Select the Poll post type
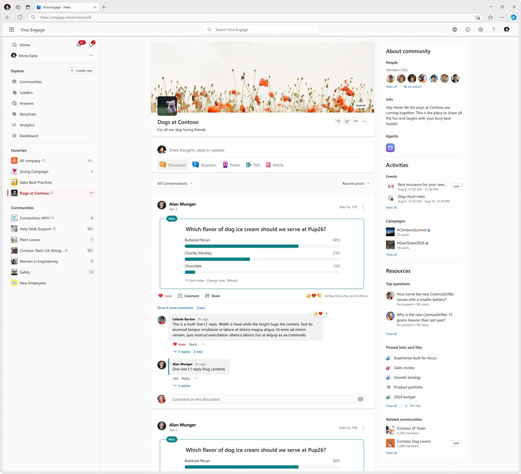The image size is (521, 474). click(x=253, y=165)
